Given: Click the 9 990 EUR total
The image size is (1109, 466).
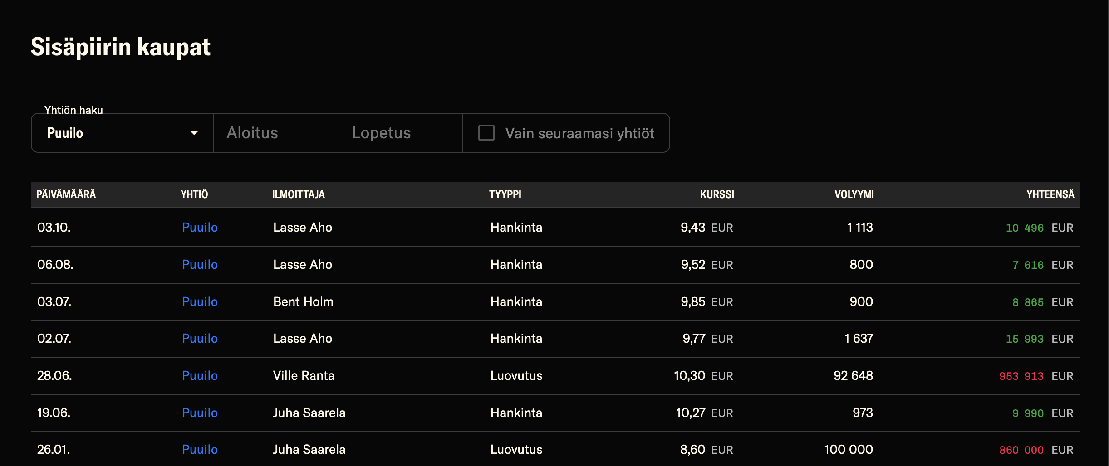Looking at the screenshot, I should 1043,413.
